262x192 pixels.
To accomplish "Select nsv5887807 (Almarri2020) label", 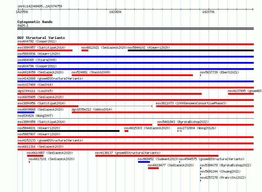I will click(x=39, y=134).
